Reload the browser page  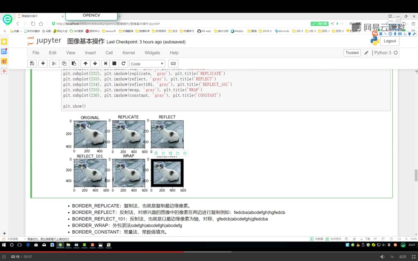[x=33, y=24]
